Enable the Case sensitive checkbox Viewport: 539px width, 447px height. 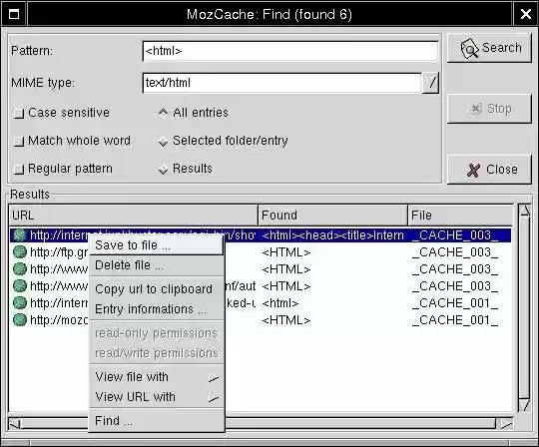coord(19,113)
